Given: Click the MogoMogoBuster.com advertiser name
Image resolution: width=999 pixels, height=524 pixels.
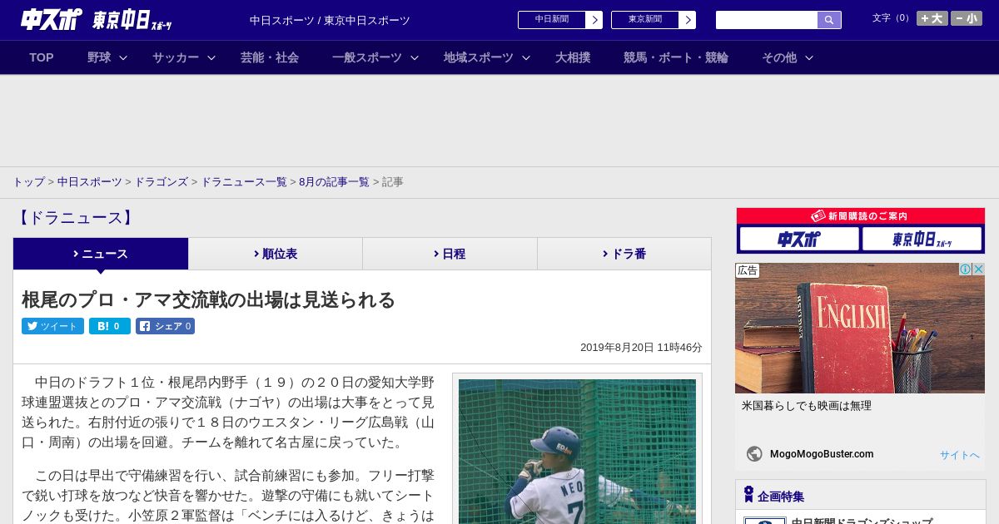Looking at the screenshot, I should pos(822,454).
